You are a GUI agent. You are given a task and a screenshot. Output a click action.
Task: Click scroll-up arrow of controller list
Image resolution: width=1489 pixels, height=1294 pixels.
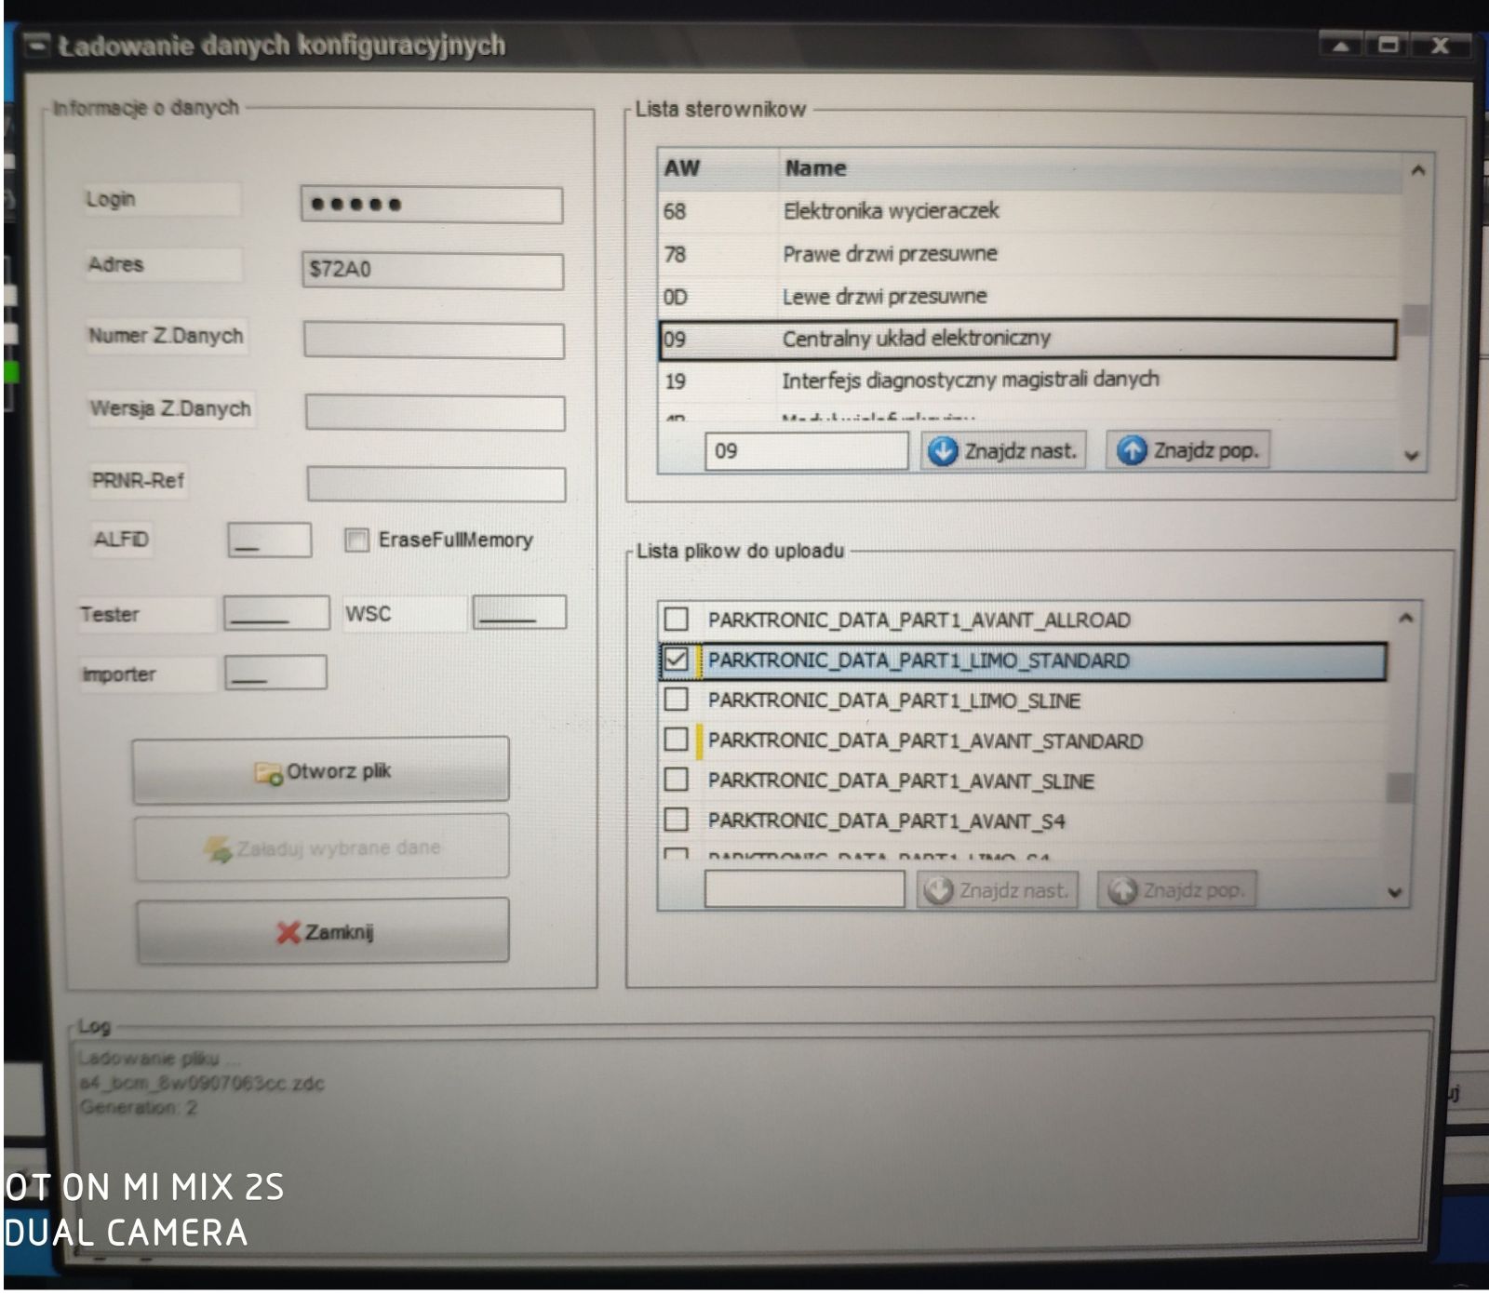tap(1417, 170)
